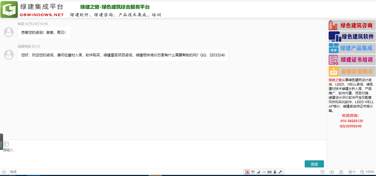Mute page sound via speaker icon
376x176 pixels.
click(331, 172)
